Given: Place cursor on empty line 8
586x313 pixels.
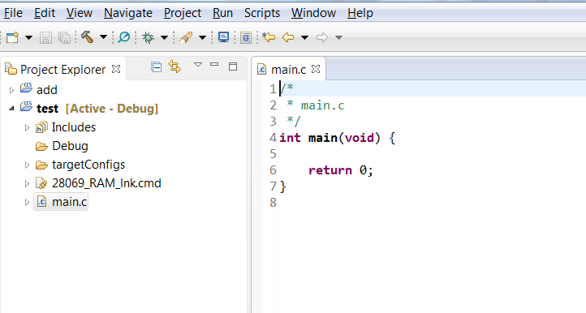Looking at the screenshot, I should pyautogui.click(x=431, y=203).
